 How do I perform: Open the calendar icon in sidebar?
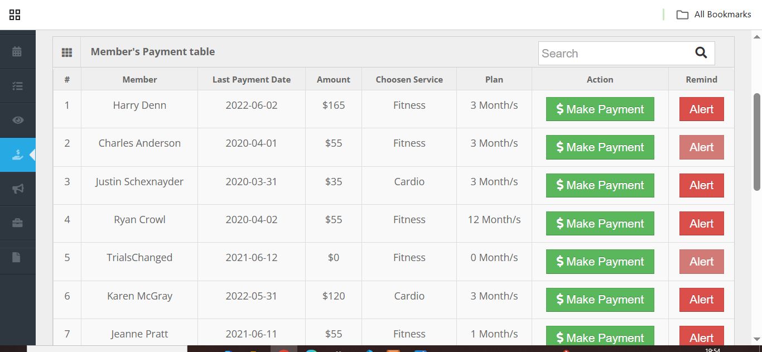[17, 51]
